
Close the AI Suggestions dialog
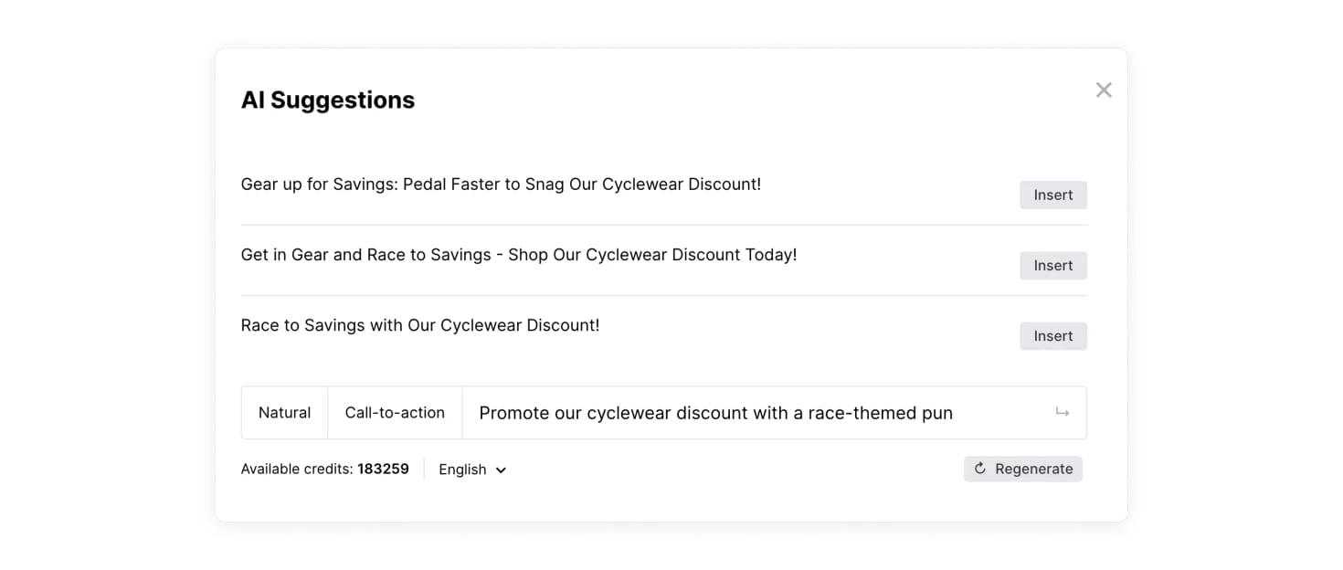[1104, 90]
